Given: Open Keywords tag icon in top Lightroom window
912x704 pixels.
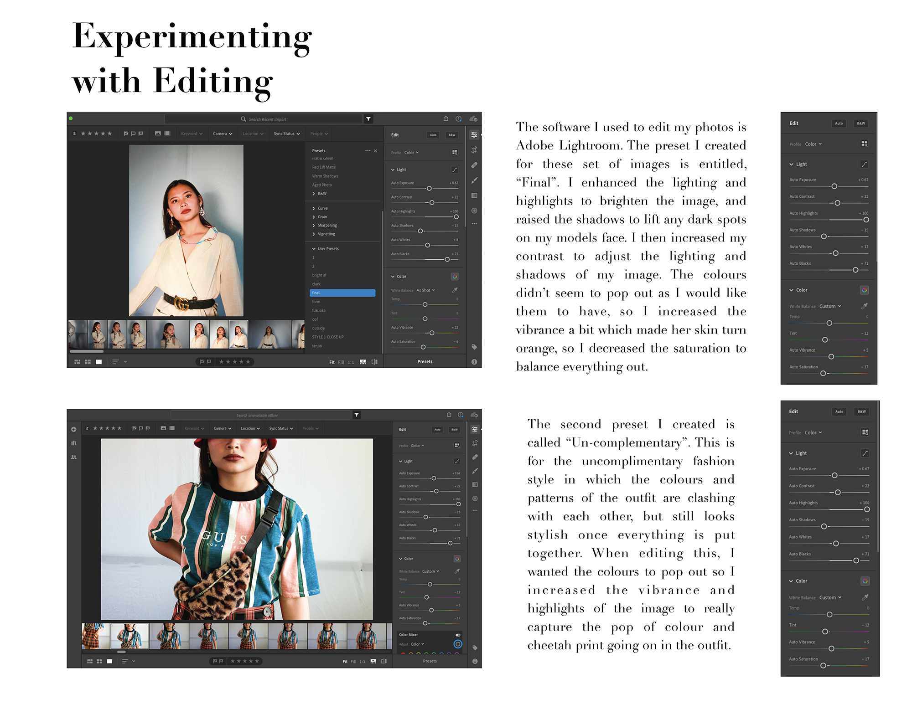Looking at the screenshot, I should tap(474, 347).
